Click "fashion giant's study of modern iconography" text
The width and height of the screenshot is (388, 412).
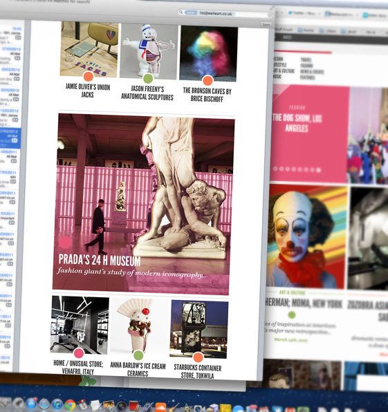pyautogui.click(x=131, y=273)
